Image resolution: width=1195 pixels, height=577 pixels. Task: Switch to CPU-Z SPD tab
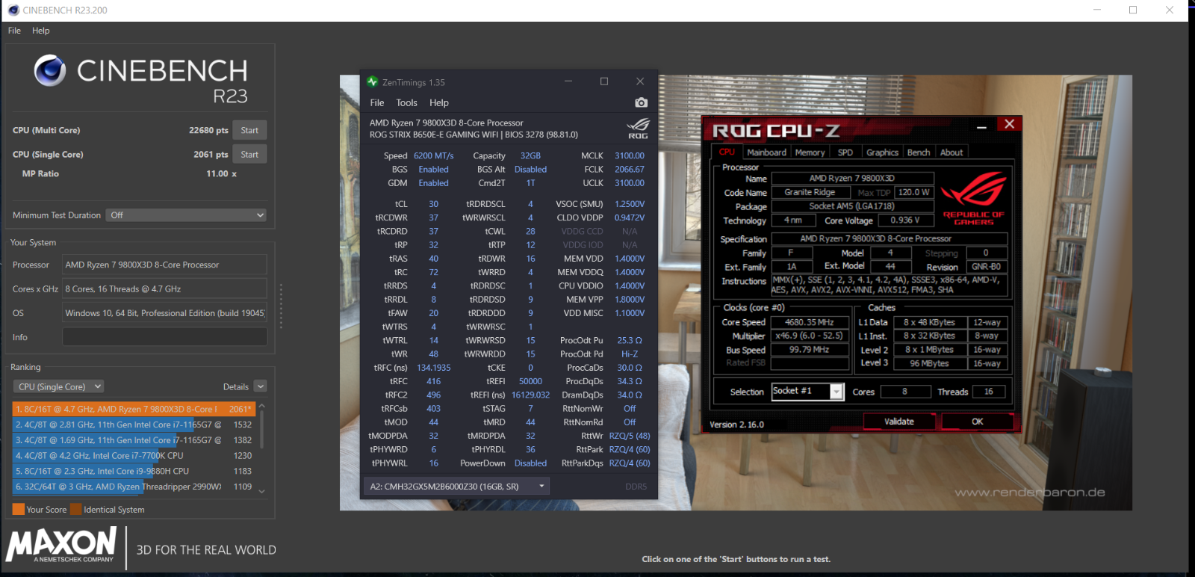845,152
